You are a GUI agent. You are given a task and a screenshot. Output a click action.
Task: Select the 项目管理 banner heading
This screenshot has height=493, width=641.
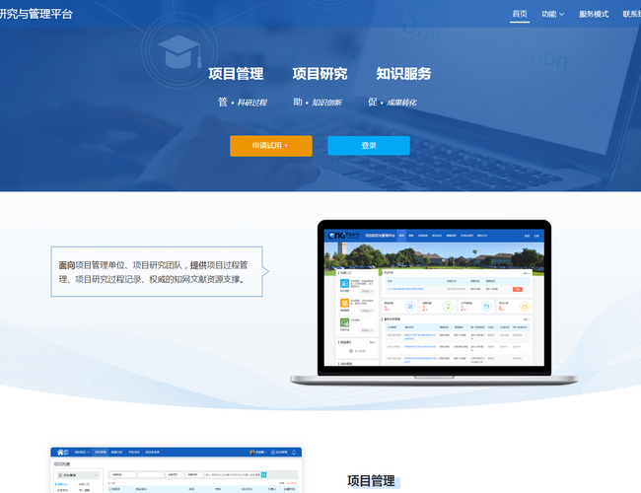(236, 74)
